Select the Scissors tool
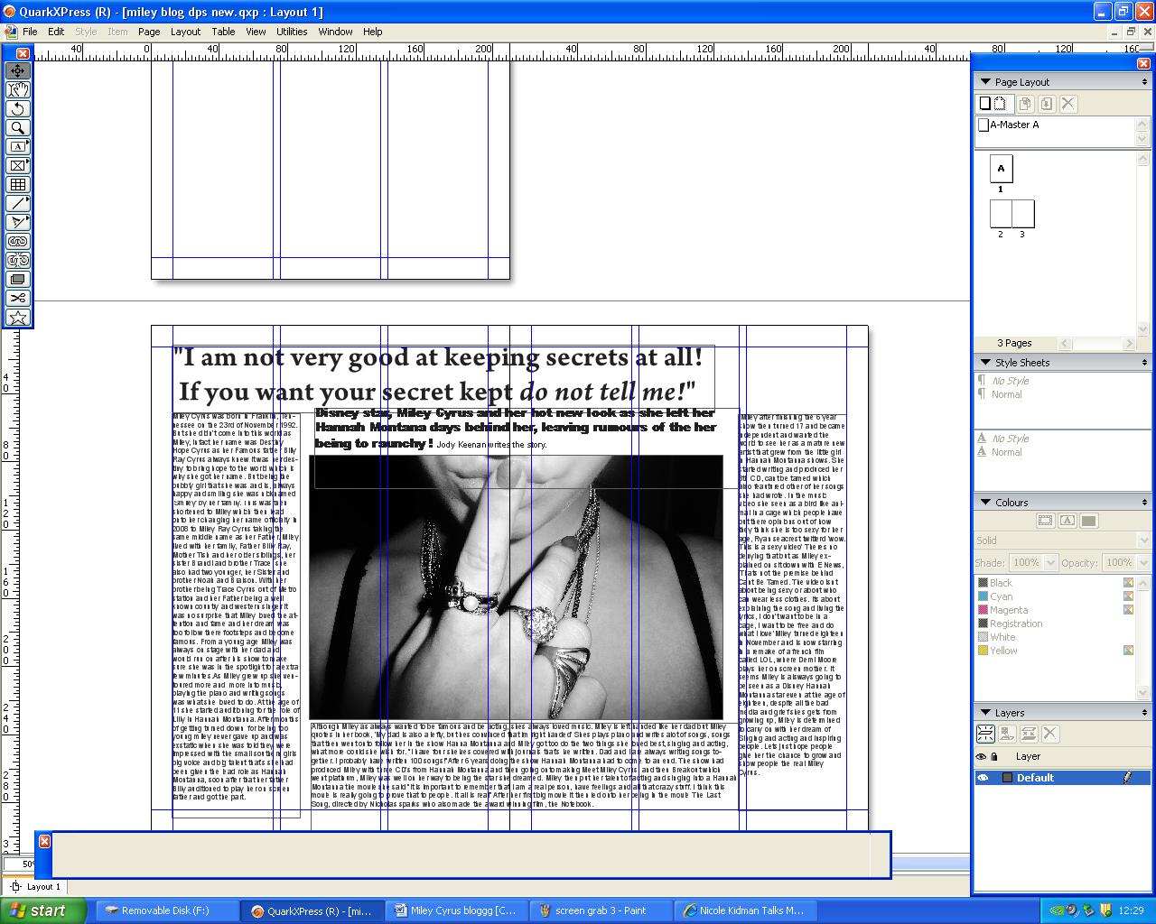The image size is (1156, 924). point(18,298)
